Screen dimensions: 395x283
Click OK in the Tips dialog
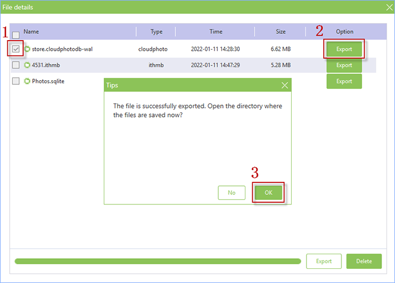point(269,193)
